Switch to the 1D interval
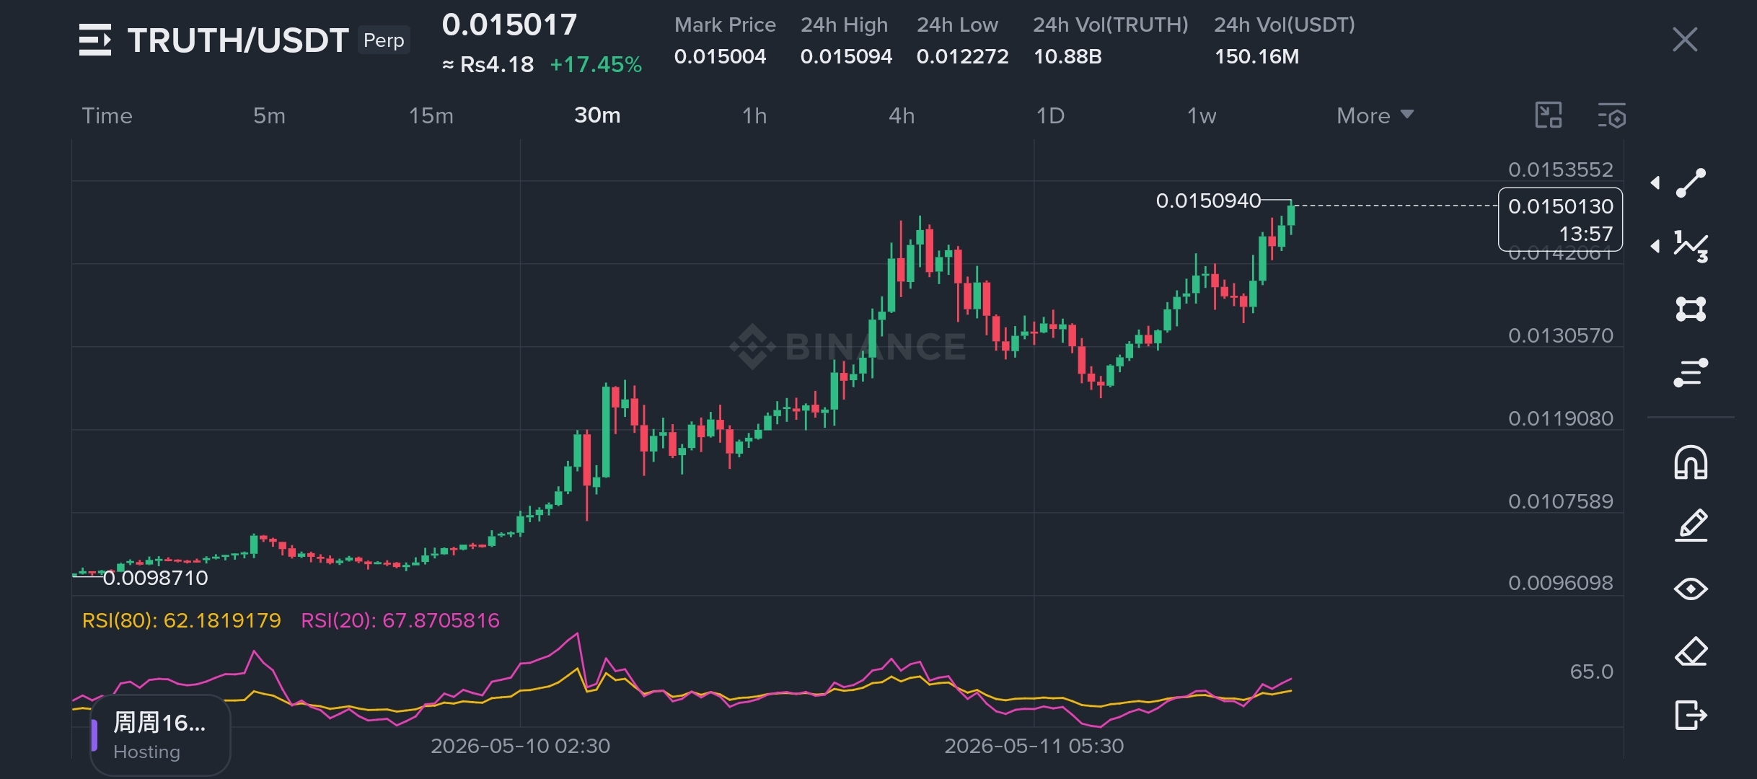The image size is (1757, 779). [x=1050, y=115]
